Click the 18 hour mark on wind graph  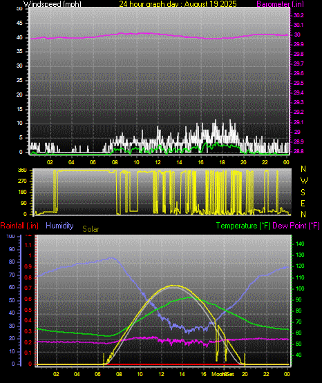(222, 162)
